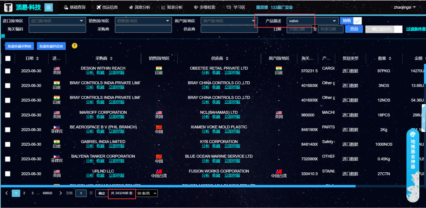Select the DESIGN WITHIN REACH row checkbox
Viewport: 426px width, 208px height.
tap(8, 71)
